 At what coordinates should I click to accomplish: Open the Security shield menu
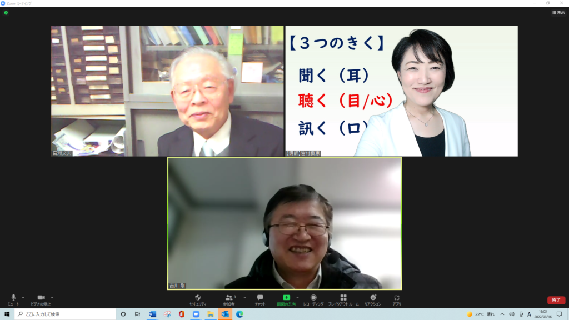tap(198, 298)
